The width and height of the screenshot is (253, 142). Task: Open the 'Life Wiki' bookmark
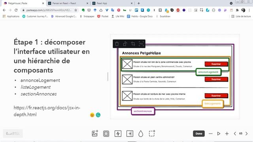pyautogui.click(x=118, y=16)
